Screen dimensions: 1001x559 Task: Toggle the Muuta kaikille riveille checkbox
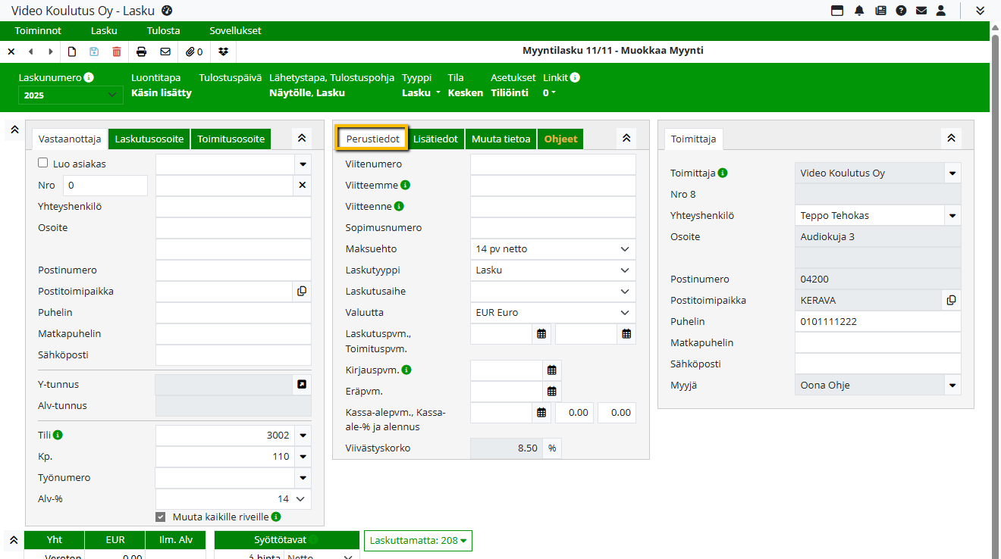[x=161, y=517]
